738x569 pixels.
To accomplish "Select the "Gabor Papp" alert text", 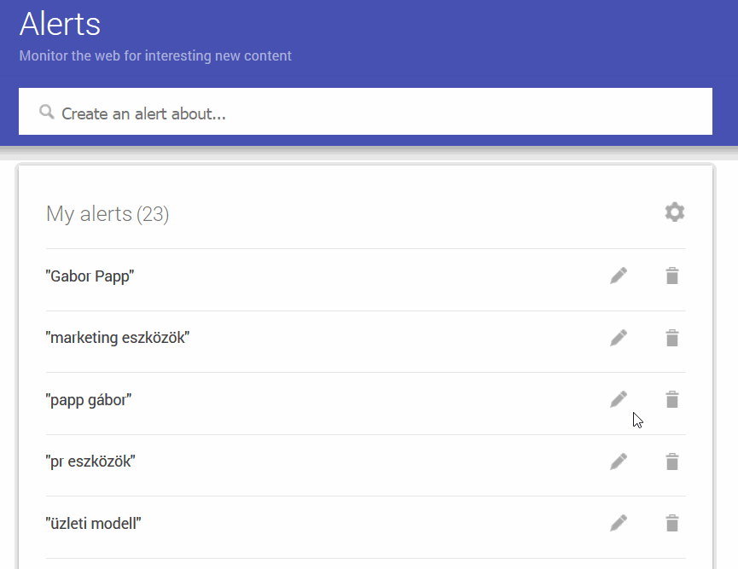I will coord(90,276).
